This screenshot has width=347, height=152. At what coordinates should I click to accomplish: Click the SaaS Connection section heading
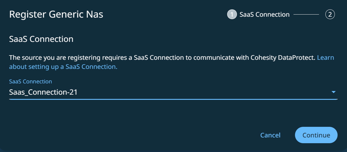click(x=41, y=39)
